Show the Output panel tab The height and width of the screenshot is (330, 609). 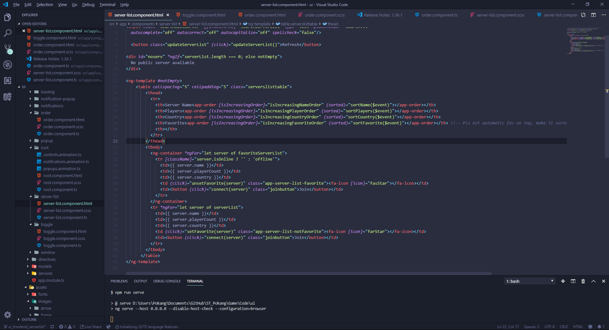click(141, 281)
